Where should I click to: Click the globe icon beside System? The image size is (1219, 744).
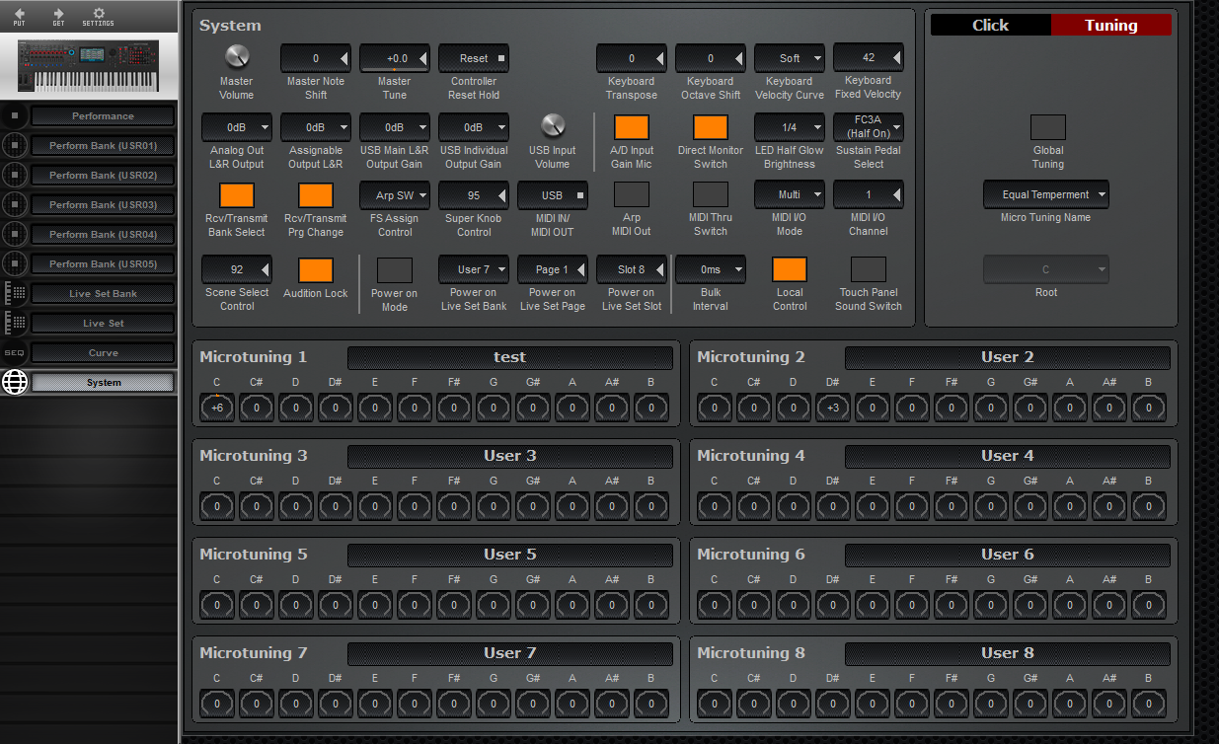(14, 382)
